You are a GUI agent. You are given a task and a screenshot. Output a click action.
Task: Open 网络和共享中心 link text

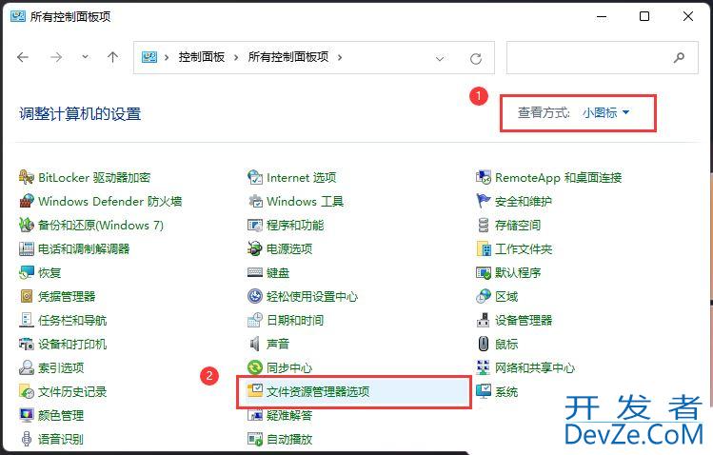click(535, 367)
